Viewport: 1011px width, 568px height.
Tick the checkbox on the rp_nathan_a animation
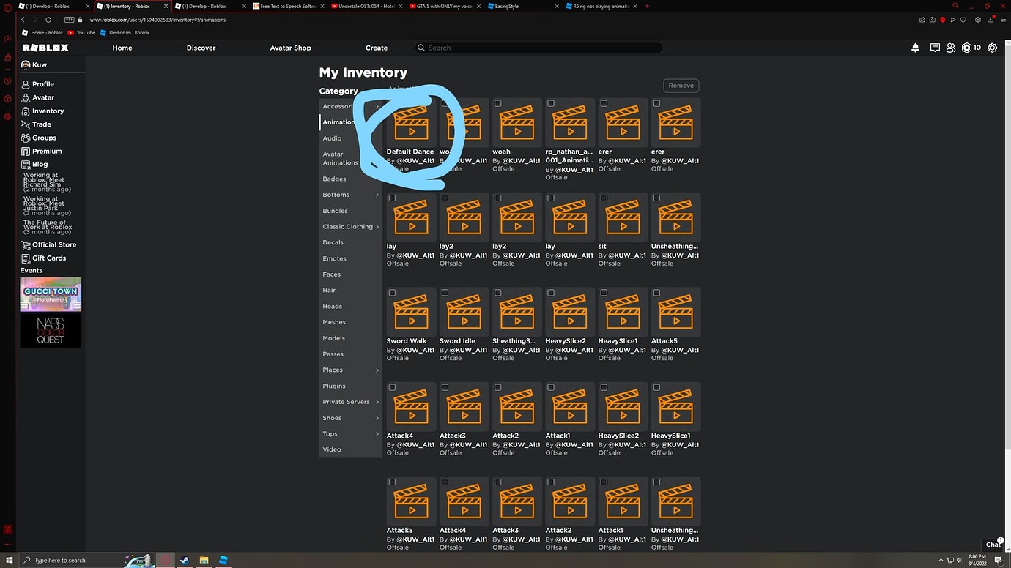551,103
